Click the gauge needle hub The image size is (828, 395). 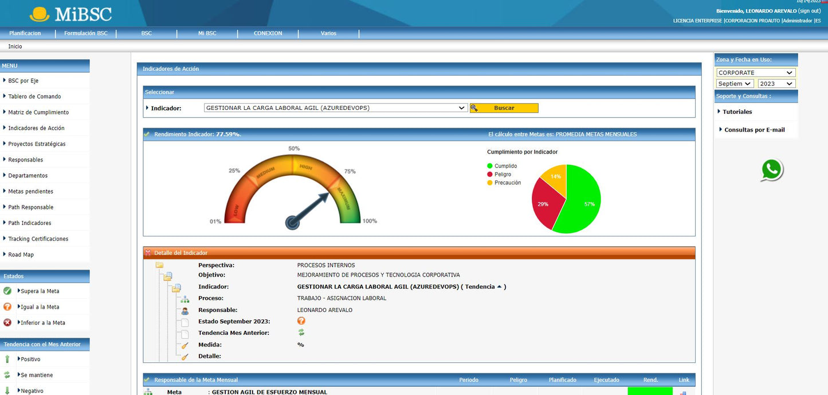click(293, 222)
